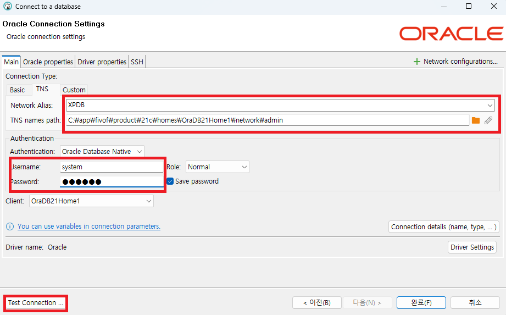Select the Custom connection type tab
The height and width of the screenshot is (315, 506).
[x=74, y=90]
